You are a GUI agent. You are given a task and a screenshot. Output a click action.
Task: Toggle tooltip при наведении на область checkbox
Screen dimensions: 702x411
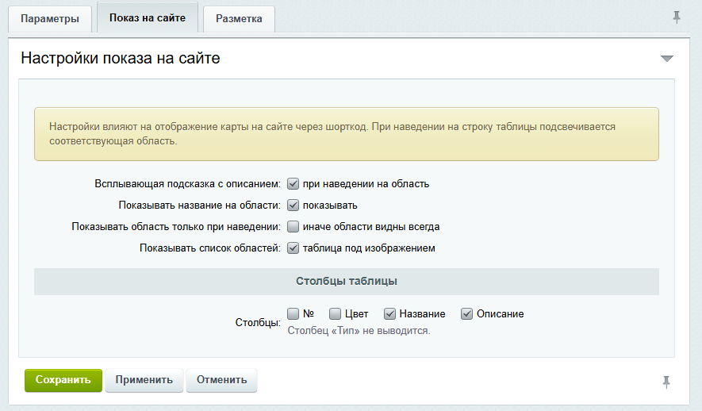(293, 183)
